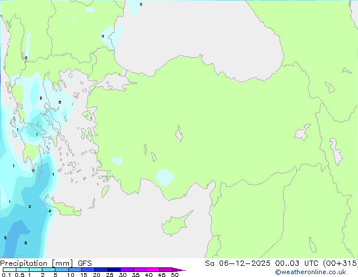Screen dimensions: 358x277
Task: Select the 5–10 mm legend swatch
Action: tap(62, 270)
